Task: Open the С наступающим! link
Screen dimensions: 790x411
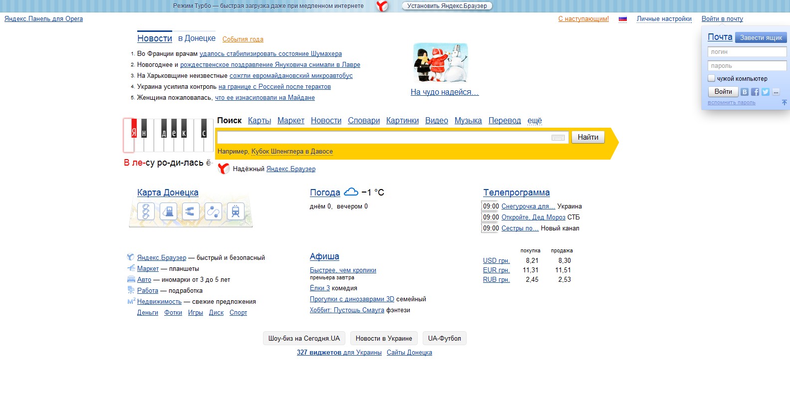Action: pos(583,19)
